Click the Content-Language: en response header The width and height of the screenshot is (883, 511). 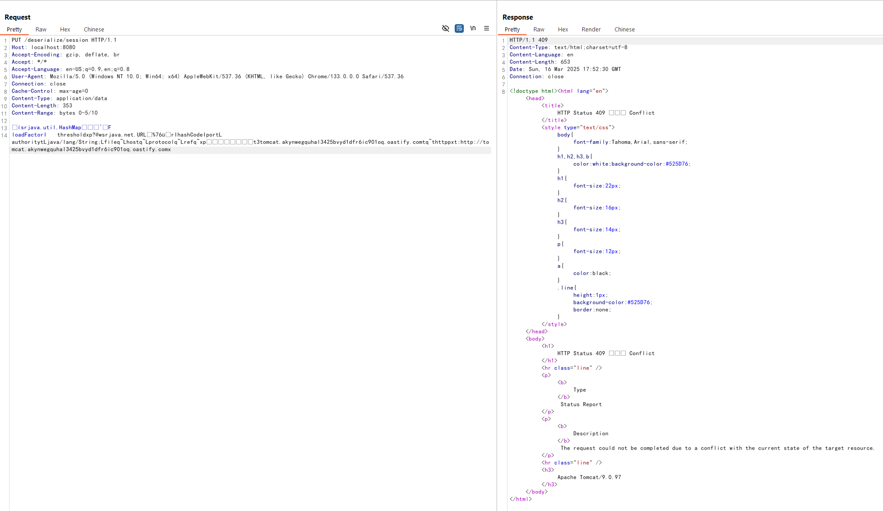pos(542,55)
